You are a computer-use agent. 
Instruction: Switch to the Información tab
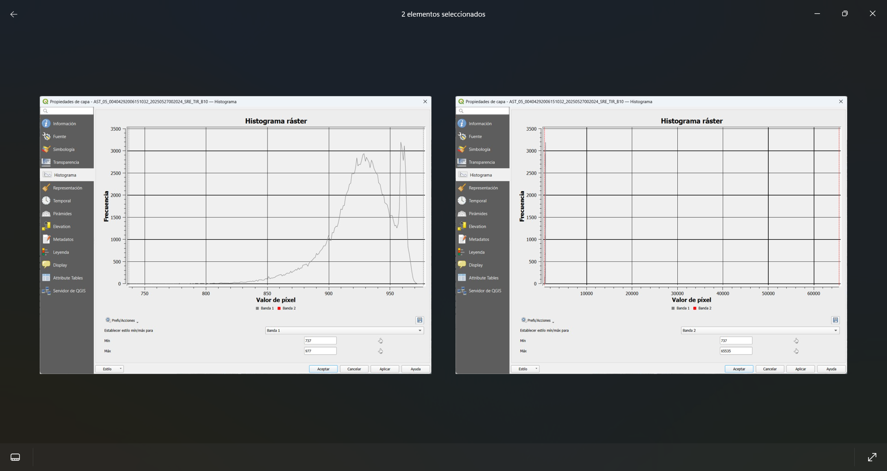pyautogui.click(x=46, y=123)
